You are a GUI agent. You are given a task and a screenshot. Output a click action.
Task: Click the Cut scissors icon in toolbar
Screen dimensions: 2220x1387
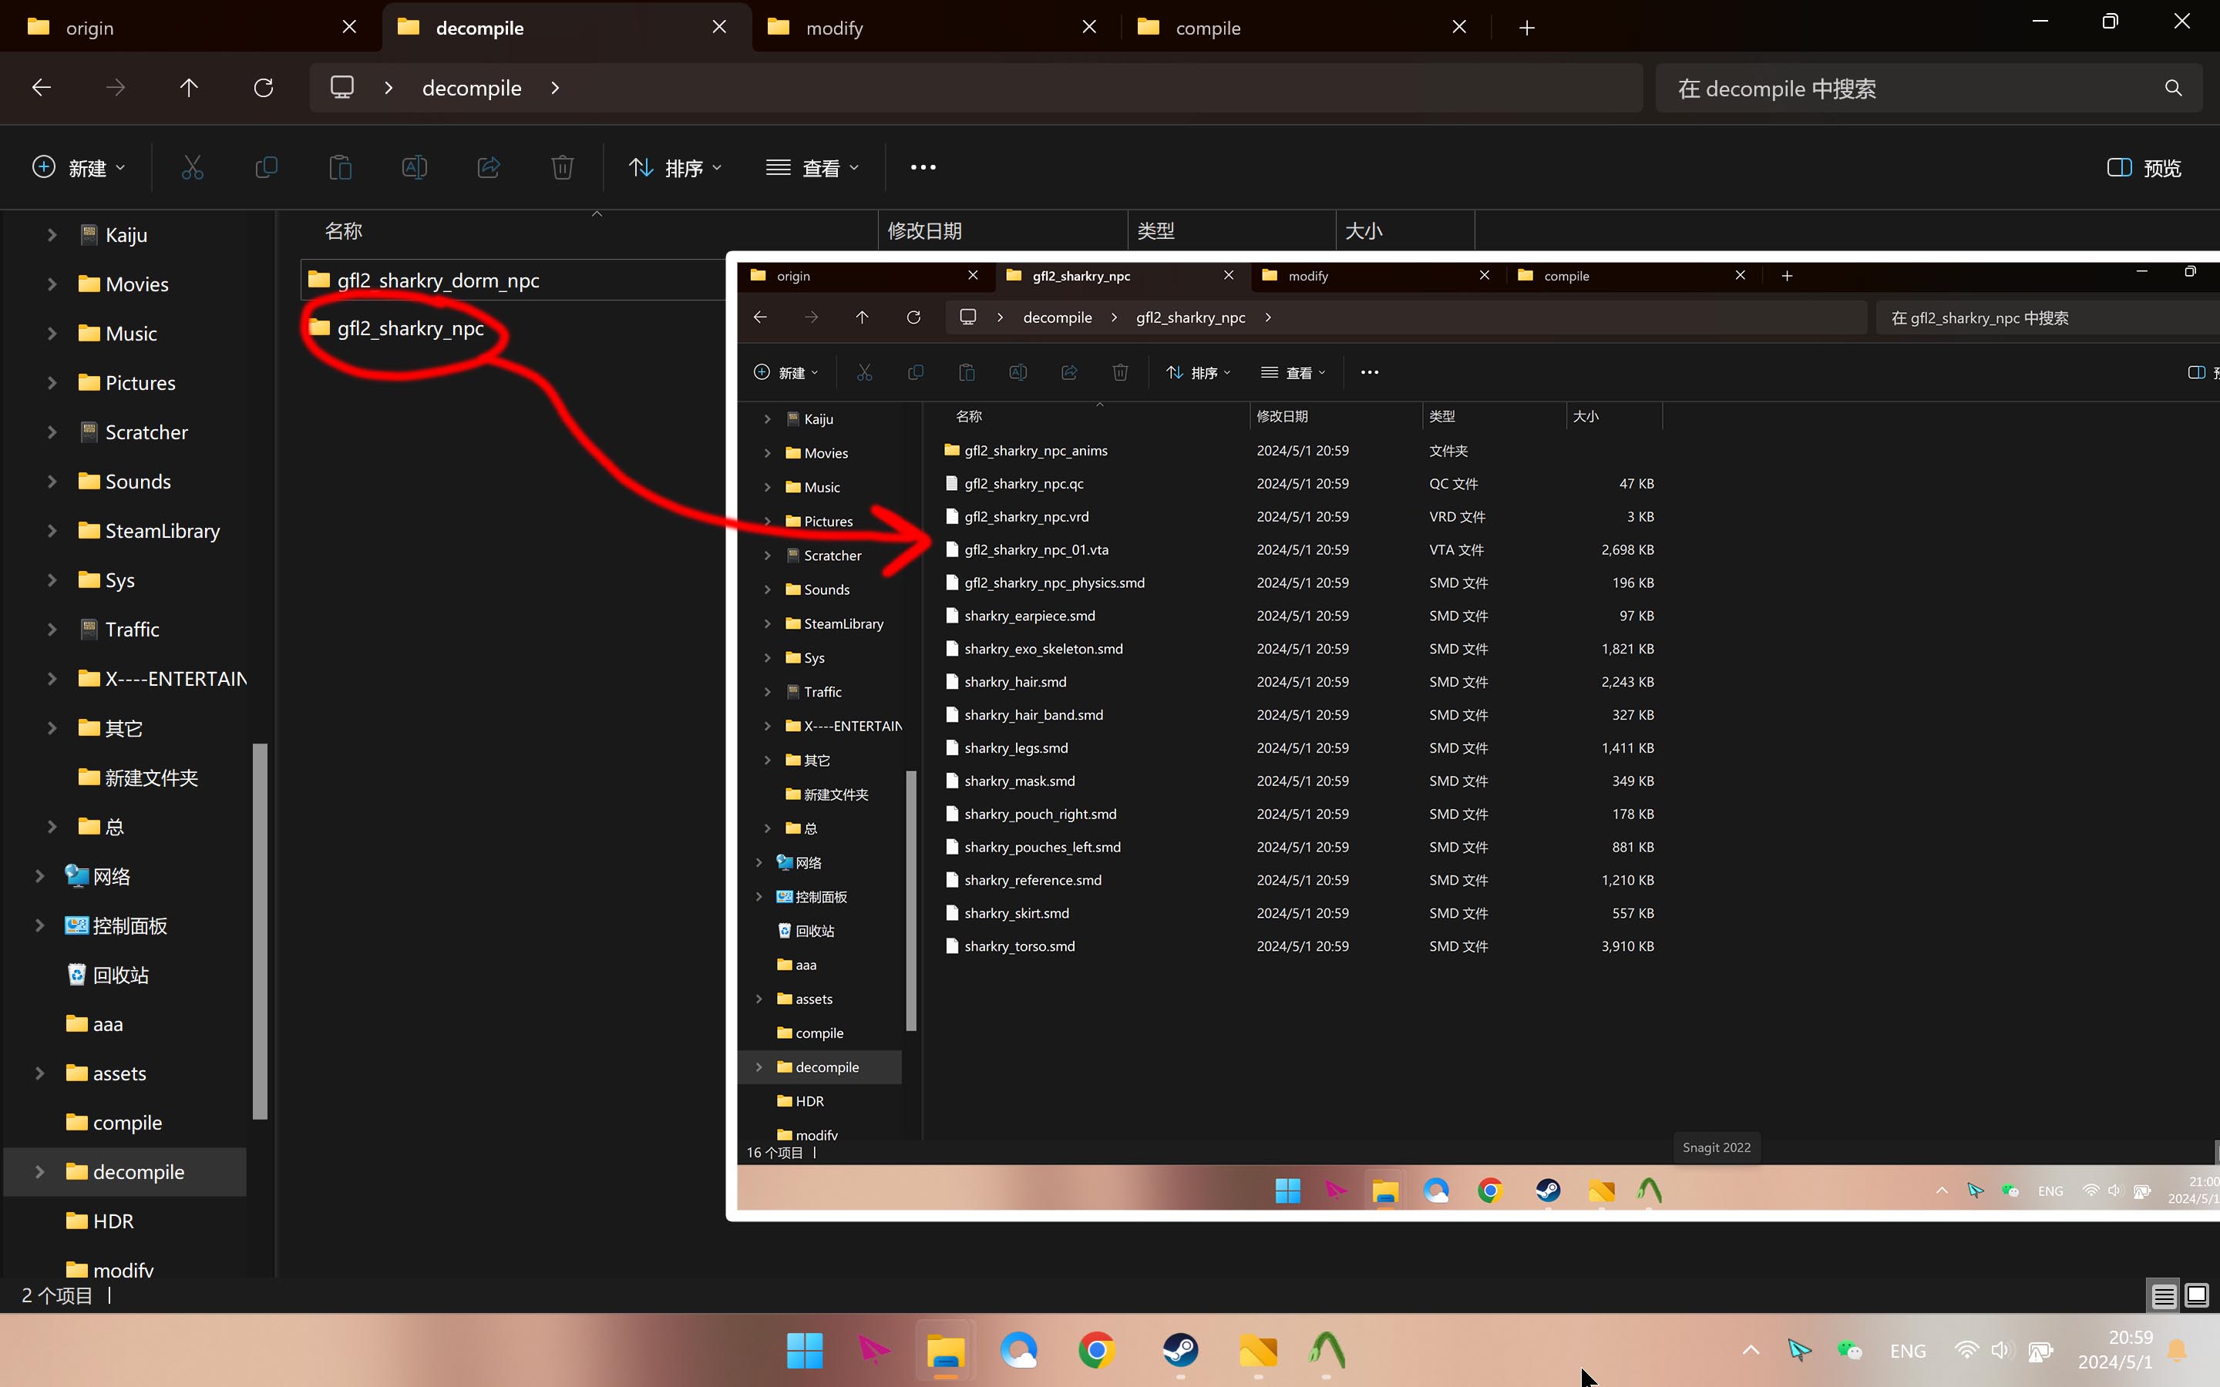(192, 167)
